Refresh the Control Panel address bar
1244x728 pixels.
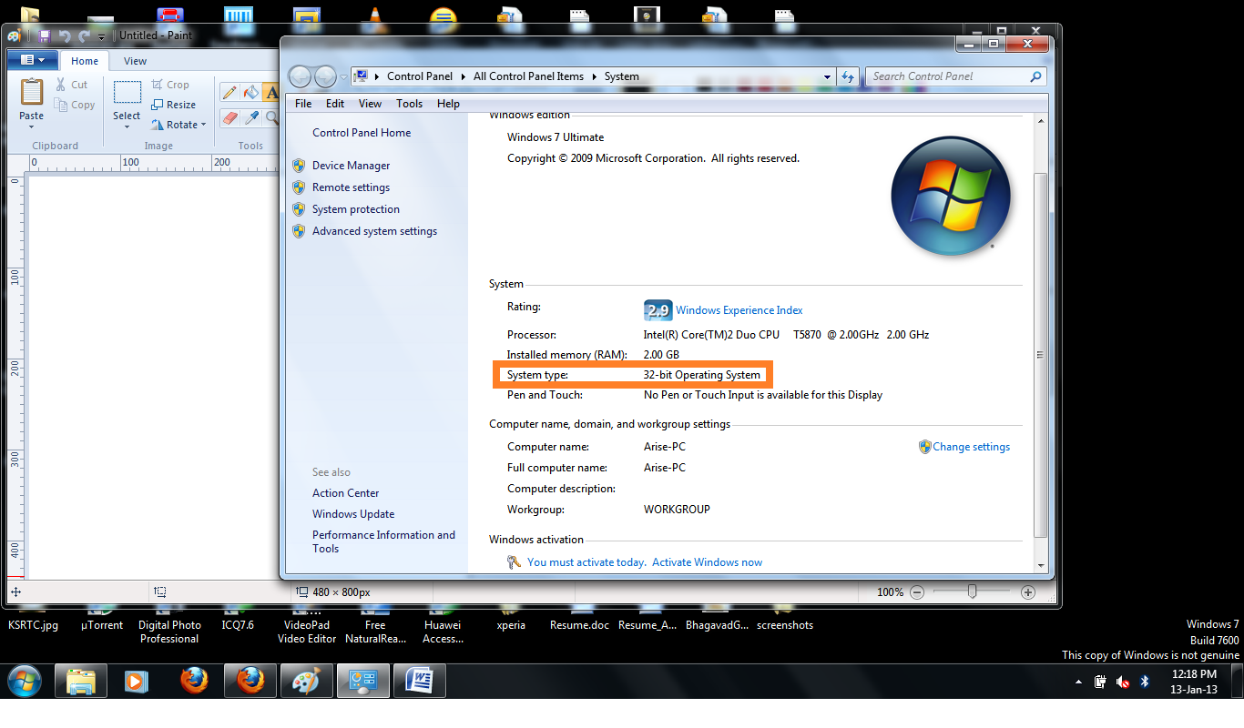click(x=848, y=76)
